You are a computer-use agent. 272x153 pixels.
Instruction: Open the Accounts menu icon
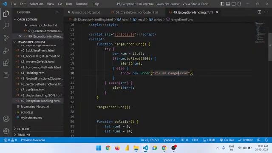click(x=6, y=119)
